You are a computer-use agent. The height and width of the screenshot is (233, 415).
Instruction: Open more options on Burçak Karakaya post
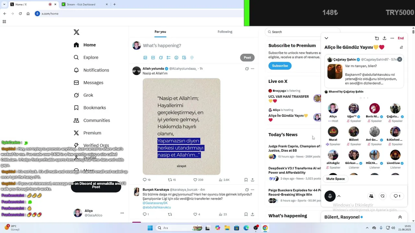tap(253, 190)
